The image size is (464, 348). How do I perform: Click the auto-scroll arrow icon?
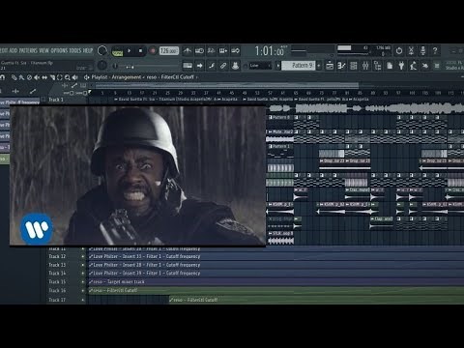[x=200, y=66]
